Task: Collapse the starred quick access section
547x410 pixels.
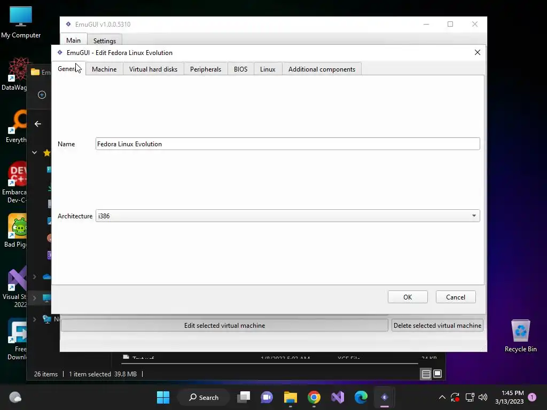Action: tap(35, 152)
